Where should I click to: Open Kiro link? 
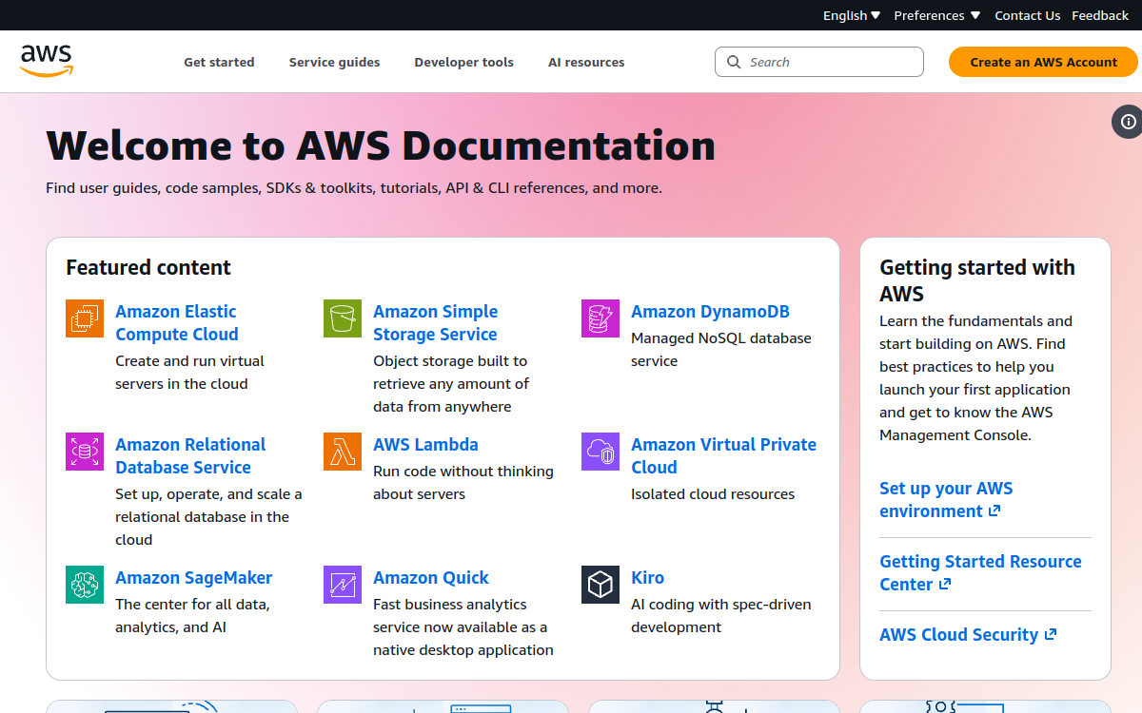coord(647,577)
